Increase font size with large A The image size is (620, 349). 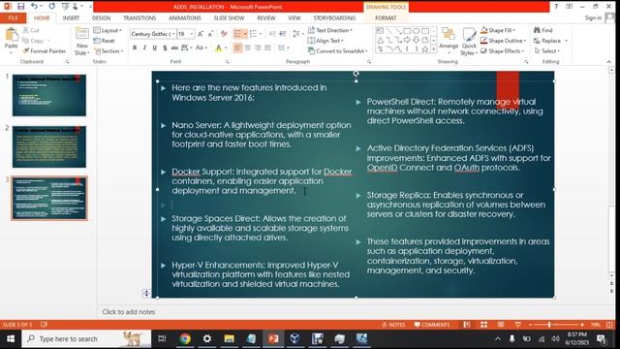[x=201, y=34]
